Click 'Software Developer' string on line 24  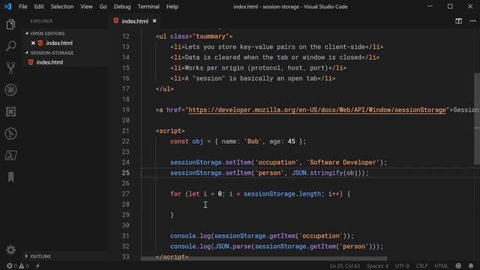pyautogui.click(x=343, y=162)
